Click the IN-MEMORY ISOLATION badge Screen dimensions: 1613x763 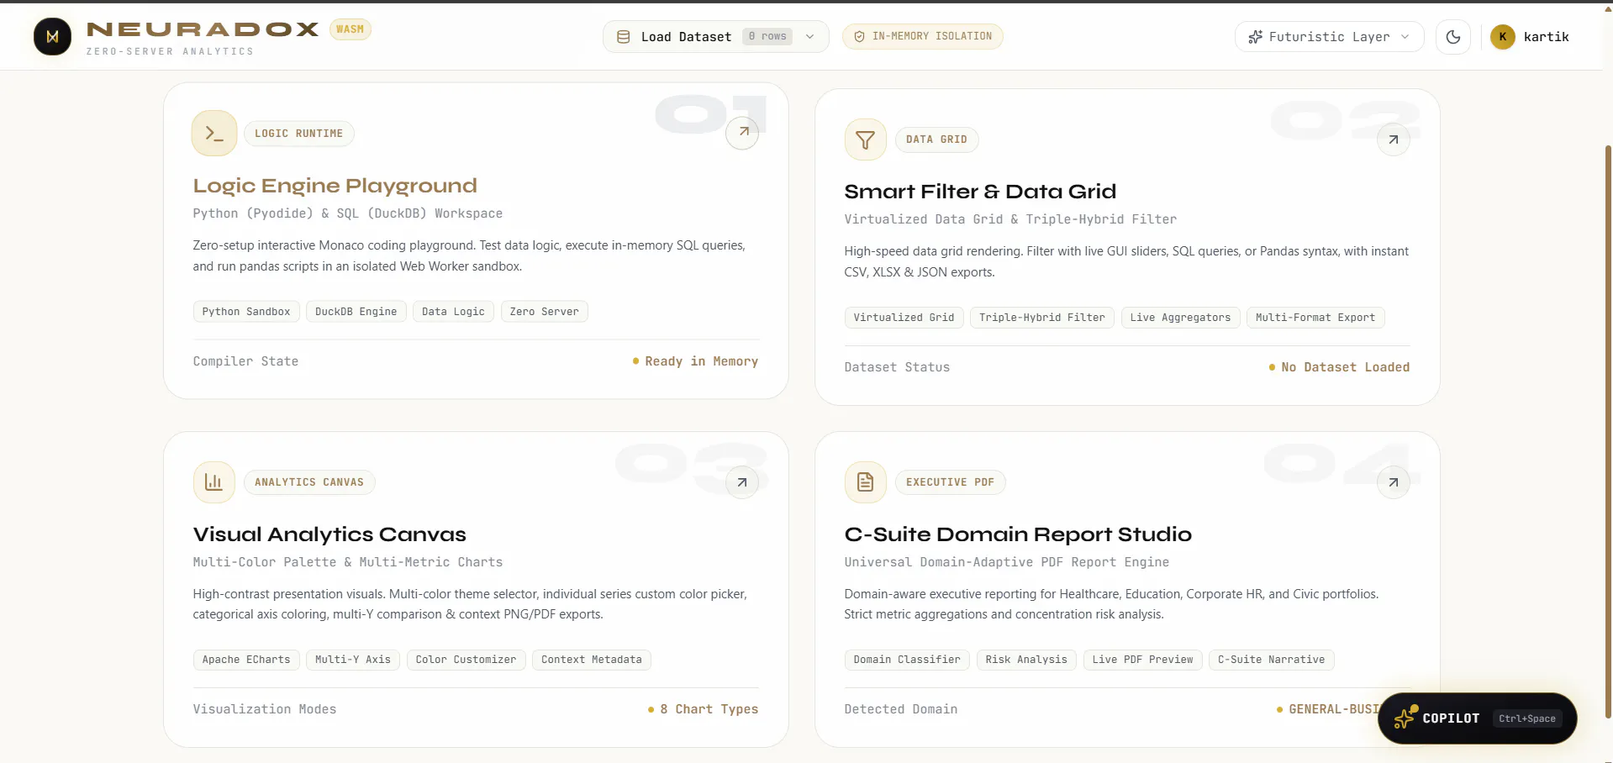pos(923,36)
